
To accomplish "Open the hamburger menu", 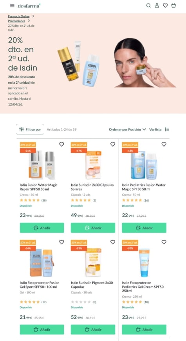I will coord(12,5).
